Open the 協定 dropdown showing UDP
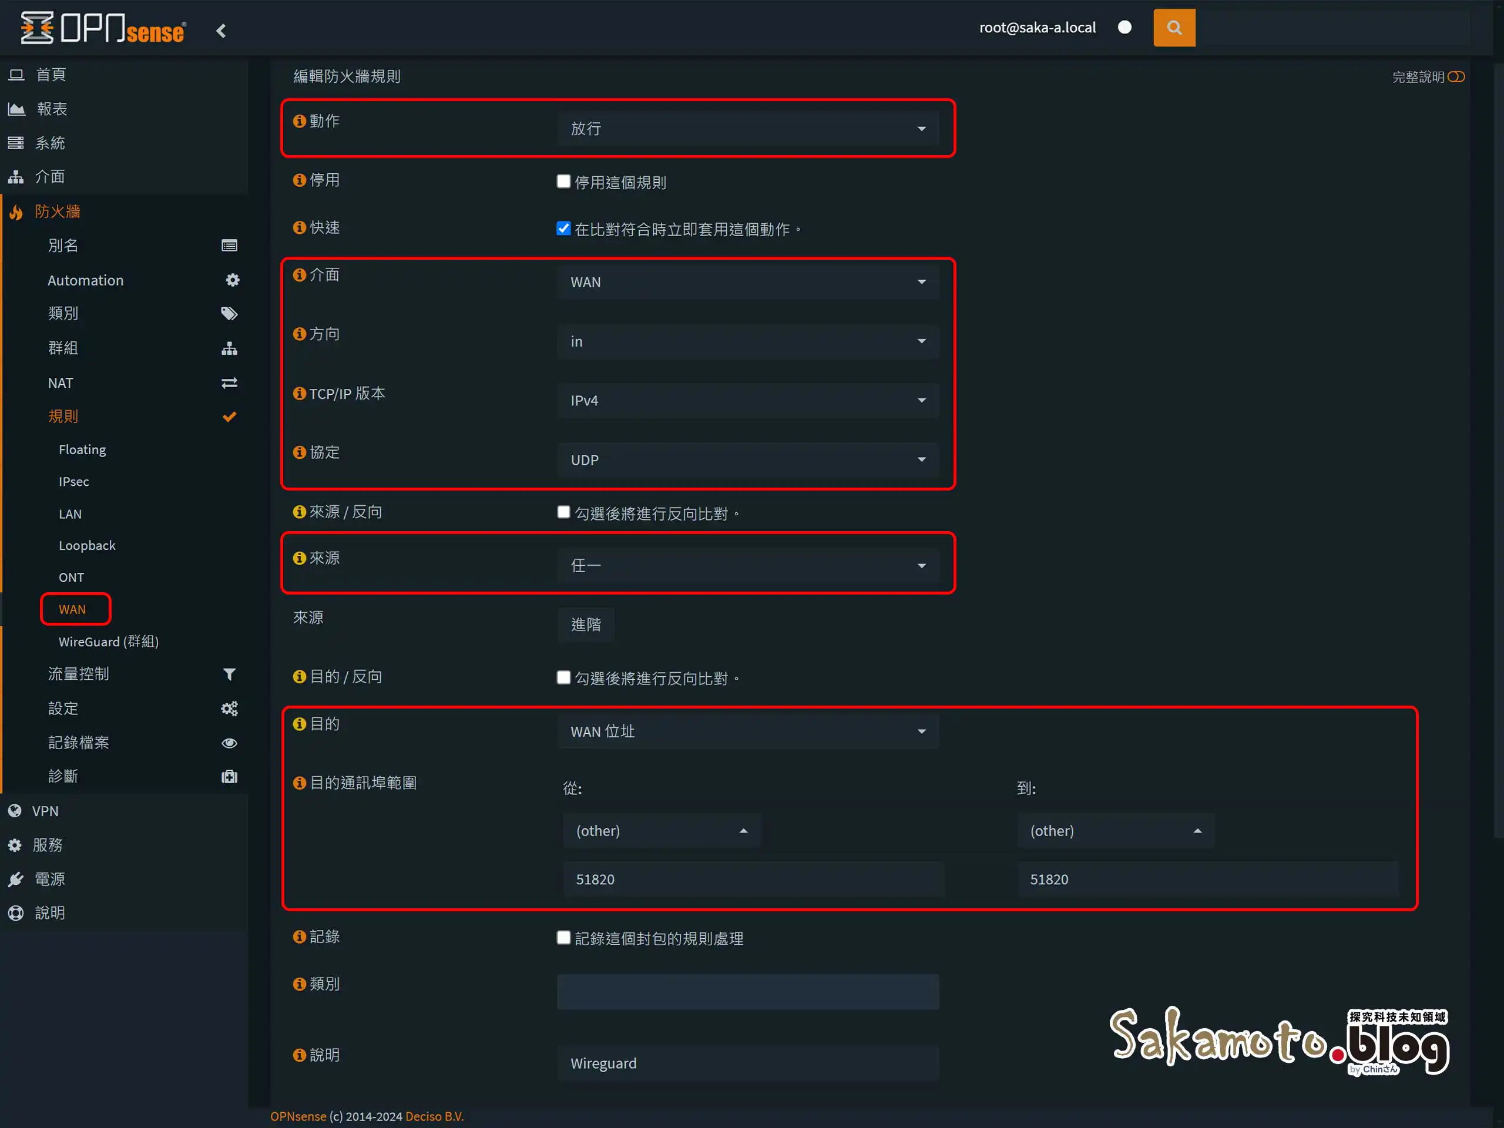 click(x=748, y=459)
